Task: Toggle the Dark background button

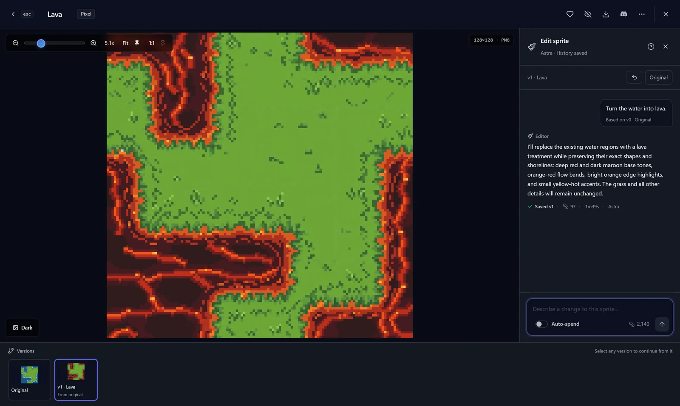Action: click(x=23, y=327)
